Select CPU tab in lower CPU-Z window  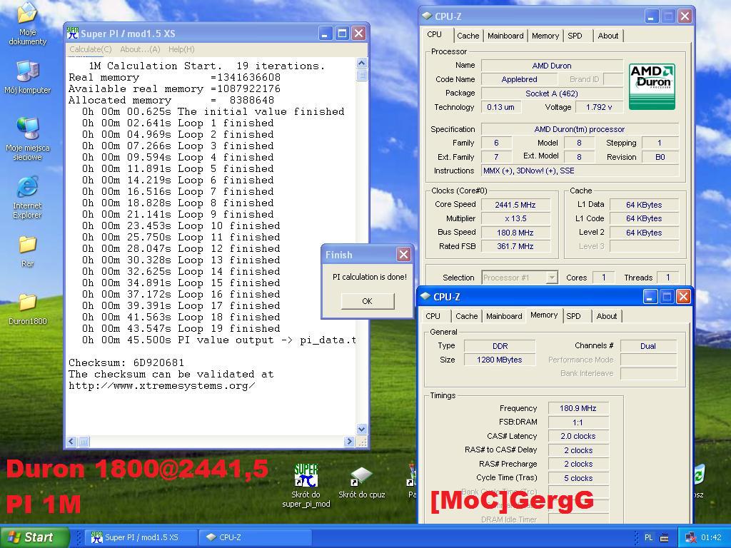click(x=433, y=316)
